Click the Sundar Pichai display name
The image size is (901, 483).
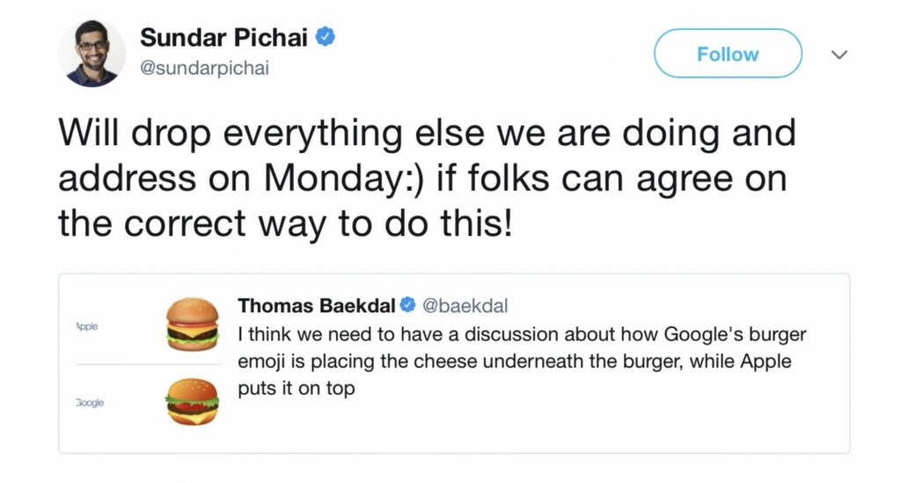(223, 38)
